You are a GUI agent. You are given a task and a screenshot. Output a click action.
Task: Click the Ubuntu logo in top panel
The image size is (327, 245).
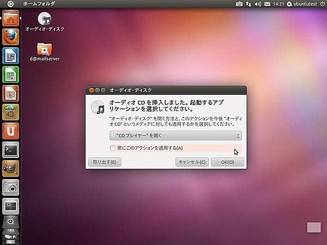coord(10,4)
